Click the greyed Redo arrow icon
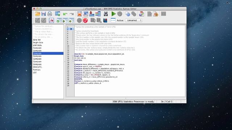Screen dimensions: 232x130 coord(72,14)
